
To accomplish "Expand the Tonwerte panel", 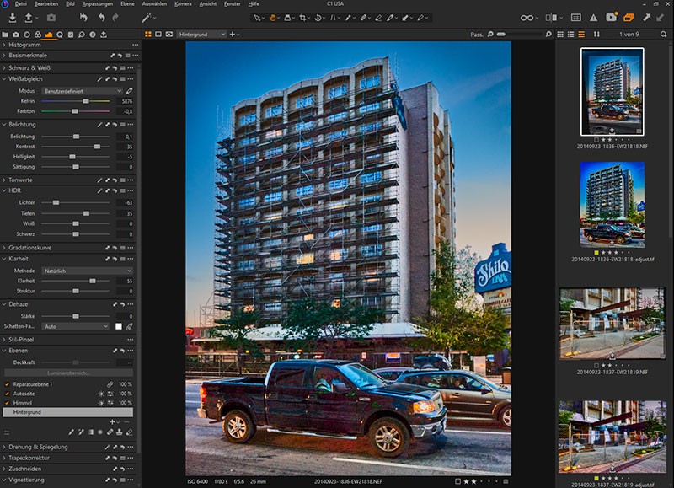I will click(4, 180).
